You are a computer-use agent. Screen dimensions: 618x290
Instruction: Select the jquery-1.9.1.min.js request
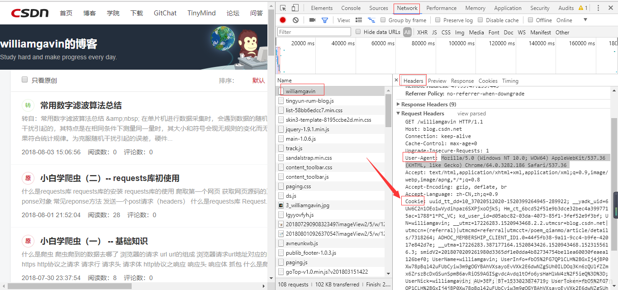331,129
